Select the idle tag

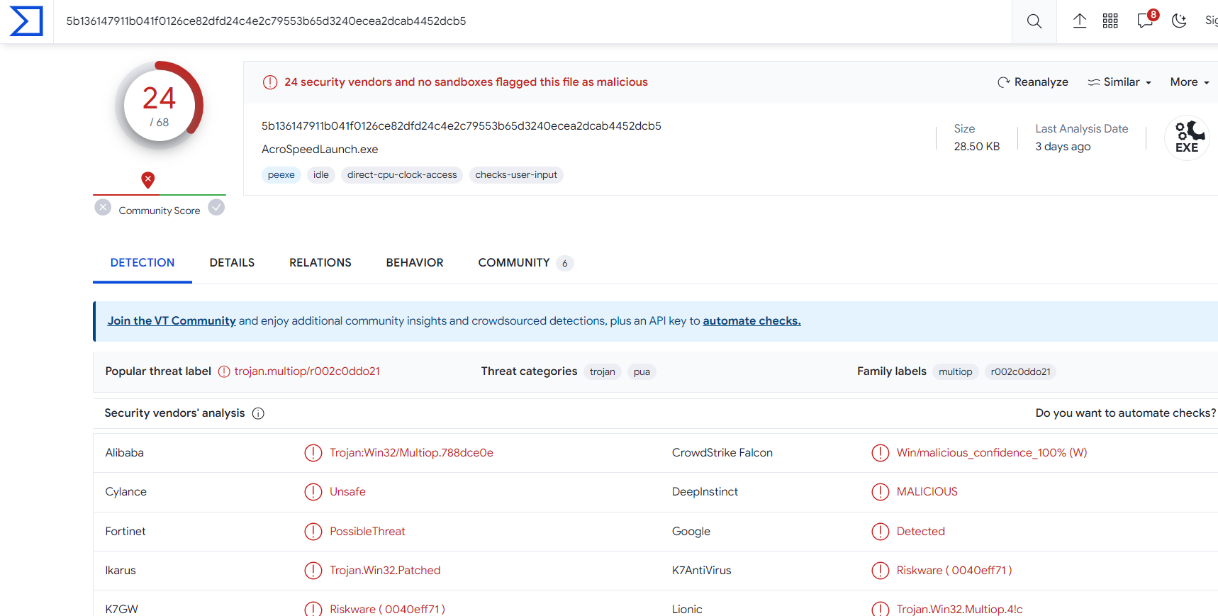(x=321, y=175)
